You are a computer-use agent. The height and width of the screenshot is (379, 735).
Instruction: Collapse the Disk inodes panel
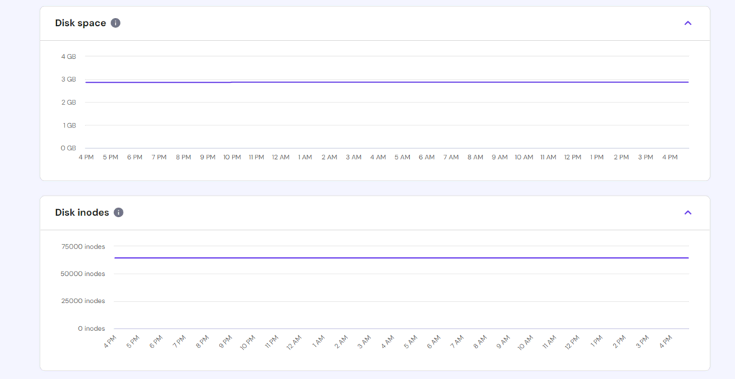pos(688,213)
